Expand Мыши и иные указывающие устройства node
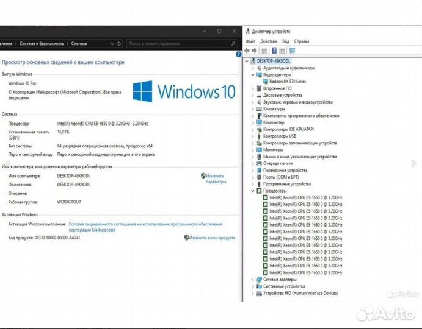 252,157
